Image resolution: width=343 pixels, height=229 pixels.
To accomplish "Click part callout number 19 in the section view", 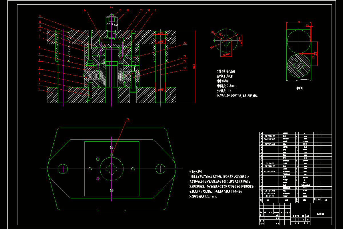I will tap(155, 10).
